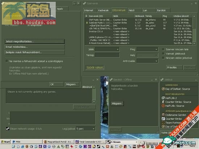Open the Játék filter dropdown
Screen dimensions: 199x149
pos(107,49)
